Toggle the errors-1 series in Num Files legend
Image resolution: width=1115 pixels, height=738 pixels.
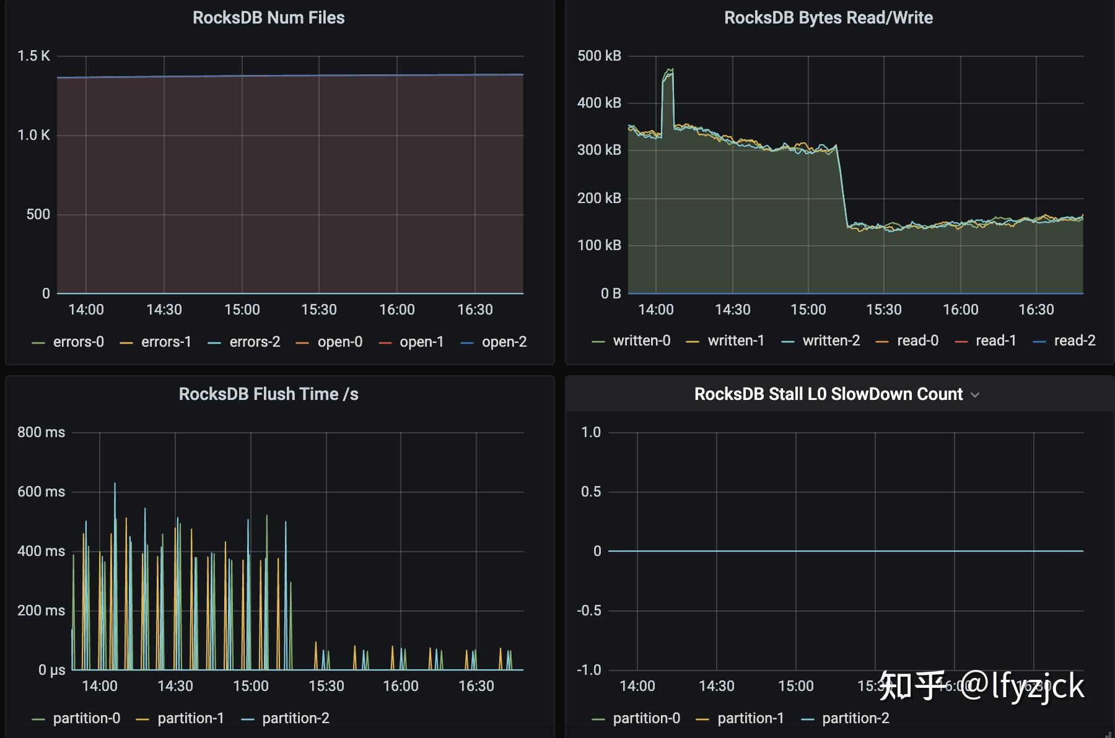166,342
